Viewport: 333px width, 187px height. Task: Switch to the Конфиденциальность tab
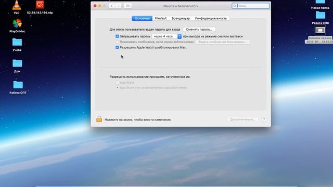click(x=211, y=19)
